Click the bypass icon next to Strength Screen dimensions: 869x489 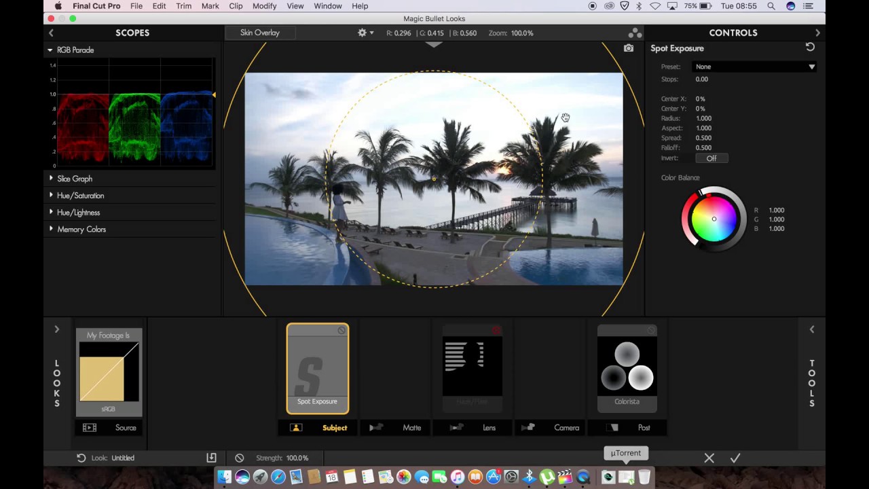tap(239, 458)
